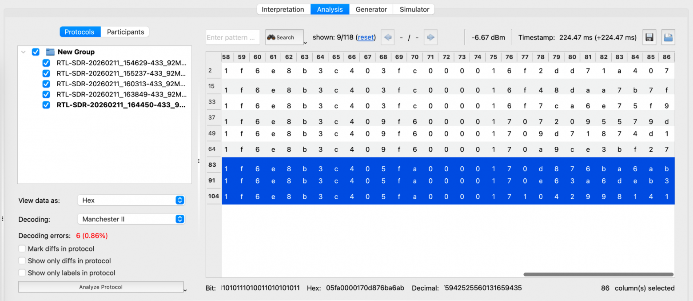This screenshot has width=693, height=301.
Task: Select row header 49
Action: pos(214,133)
